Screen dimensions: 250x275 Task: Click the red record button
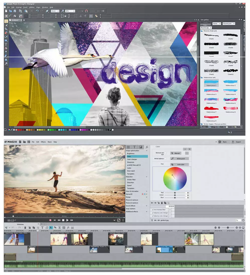click(50, 220)
